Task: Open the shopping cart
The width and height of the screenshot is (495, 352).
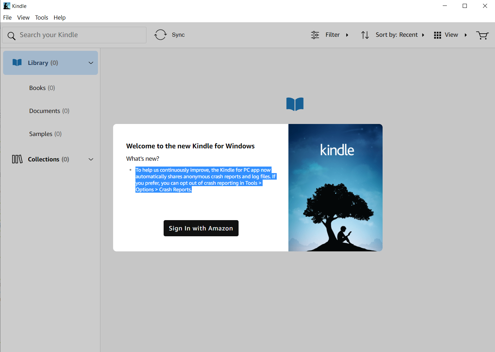Action: tap(482, 35)
